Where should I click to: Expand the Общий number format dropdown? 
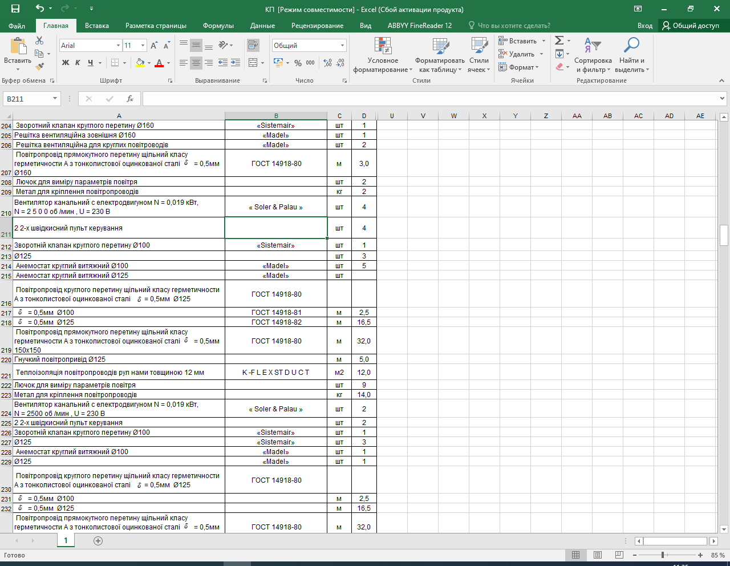pyautogui.click(x=342, y=46)
